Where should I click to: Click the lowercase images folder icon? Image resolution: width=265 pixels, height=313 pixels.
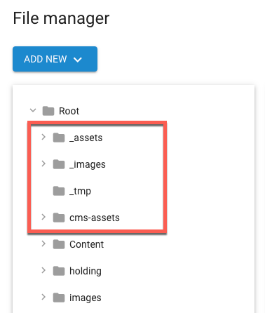click(59, 298)
